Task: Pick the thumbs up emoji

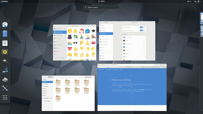Action: (88, 55)
